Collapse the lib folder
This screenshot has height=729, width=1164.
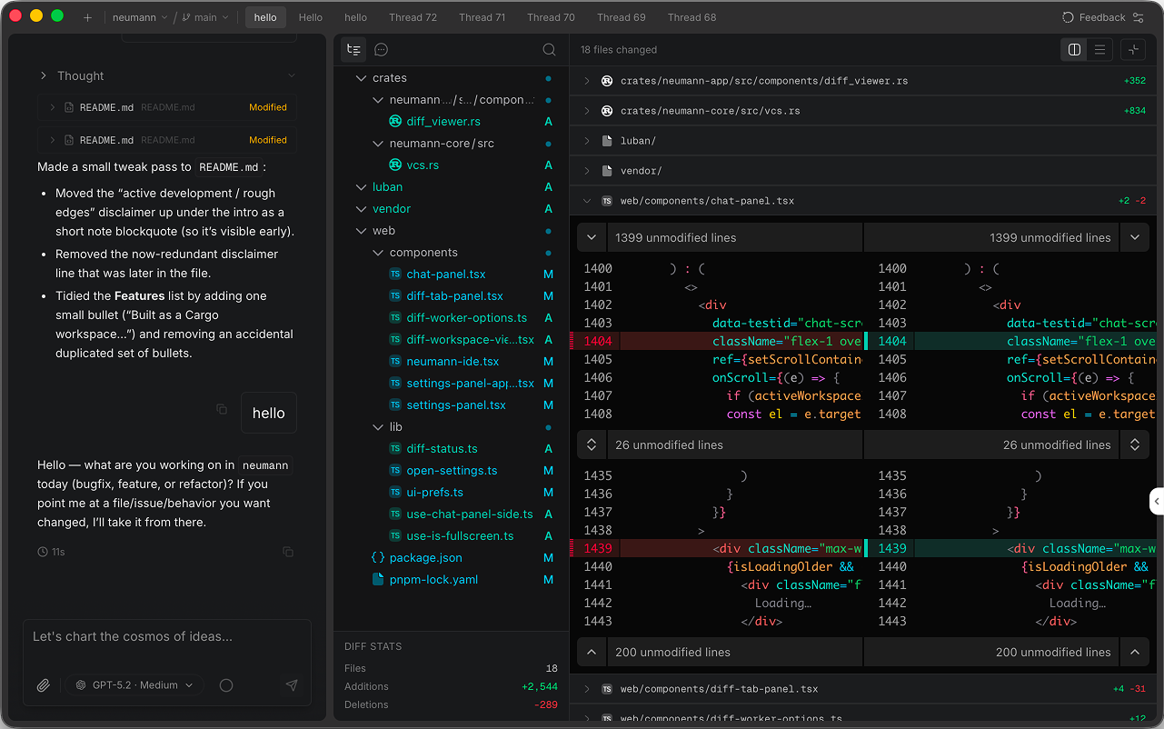379,427
